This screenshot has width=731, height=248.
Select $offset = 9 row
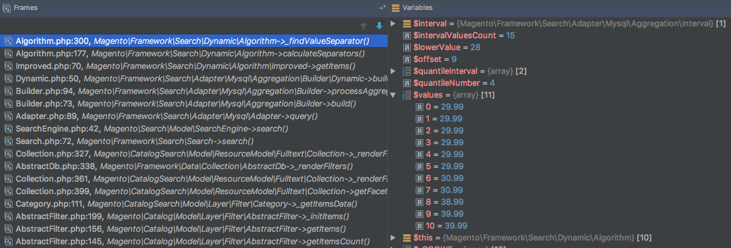click(560, 59)
